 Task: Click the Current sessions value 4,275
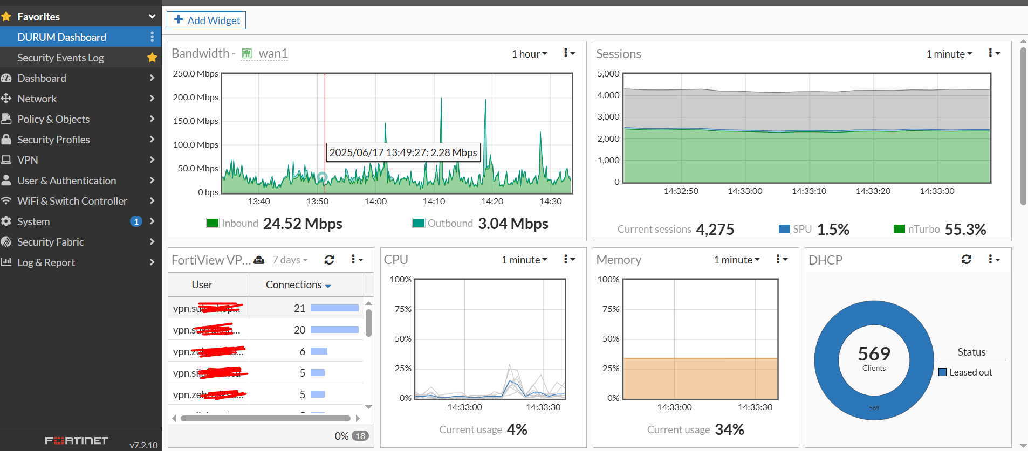click(x=715, y=230)
